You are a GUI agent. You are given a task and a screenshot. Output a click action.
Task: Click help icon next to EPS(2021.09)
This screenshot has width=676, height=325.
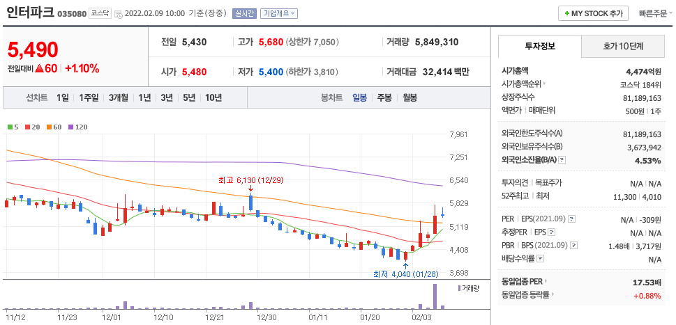(571, 219)
